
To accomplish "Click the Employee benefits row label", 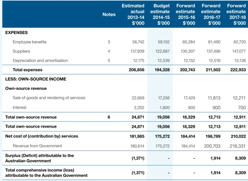I will click(x=30, y=42).
